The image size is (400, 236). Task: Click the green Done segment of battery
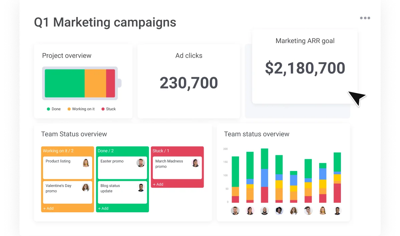pos(64,83)
